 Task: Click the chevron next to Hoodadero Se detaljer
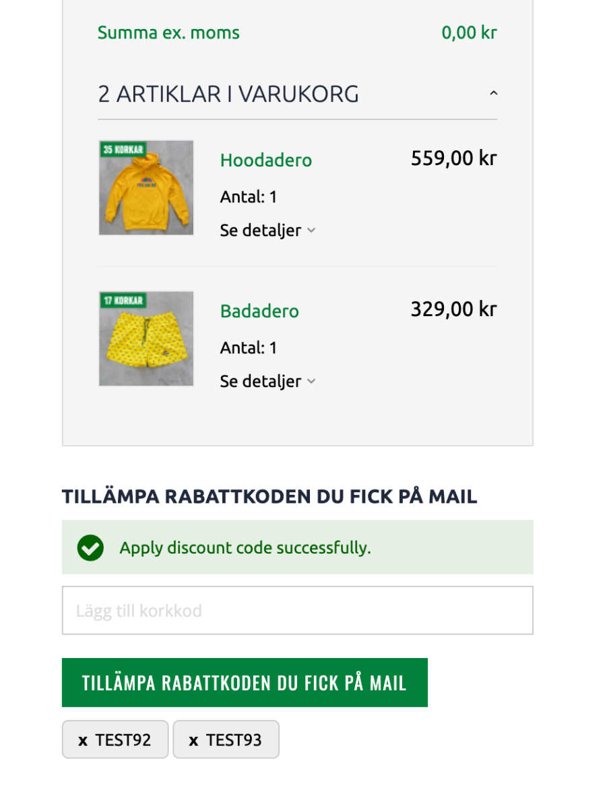pyautogui.click(x=311, y=231)
